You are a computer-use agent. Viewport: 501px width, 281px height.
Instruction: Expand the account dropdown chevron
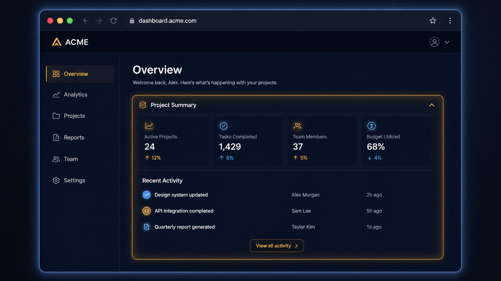[x=447, y=42]
